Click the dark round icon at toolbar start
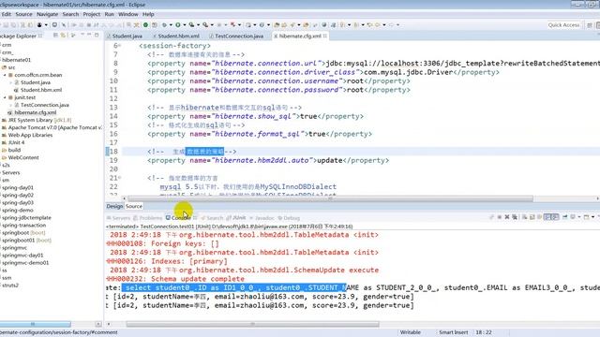This screenshot has height=337, width=600. pos(39,25)
